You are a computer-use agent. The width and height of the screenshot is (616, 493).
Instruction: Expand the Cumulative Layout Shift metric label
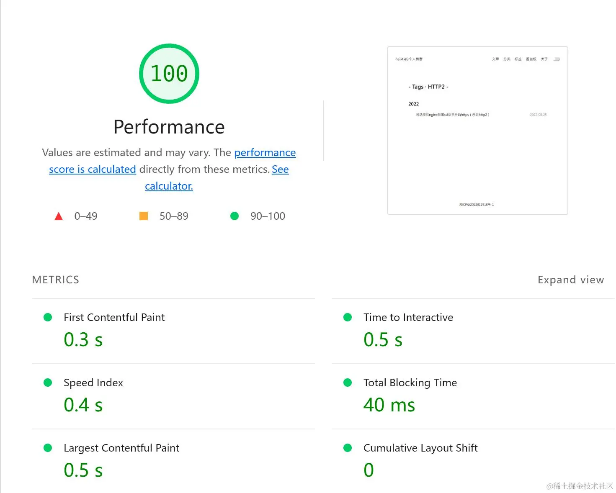tap(420, 448)
